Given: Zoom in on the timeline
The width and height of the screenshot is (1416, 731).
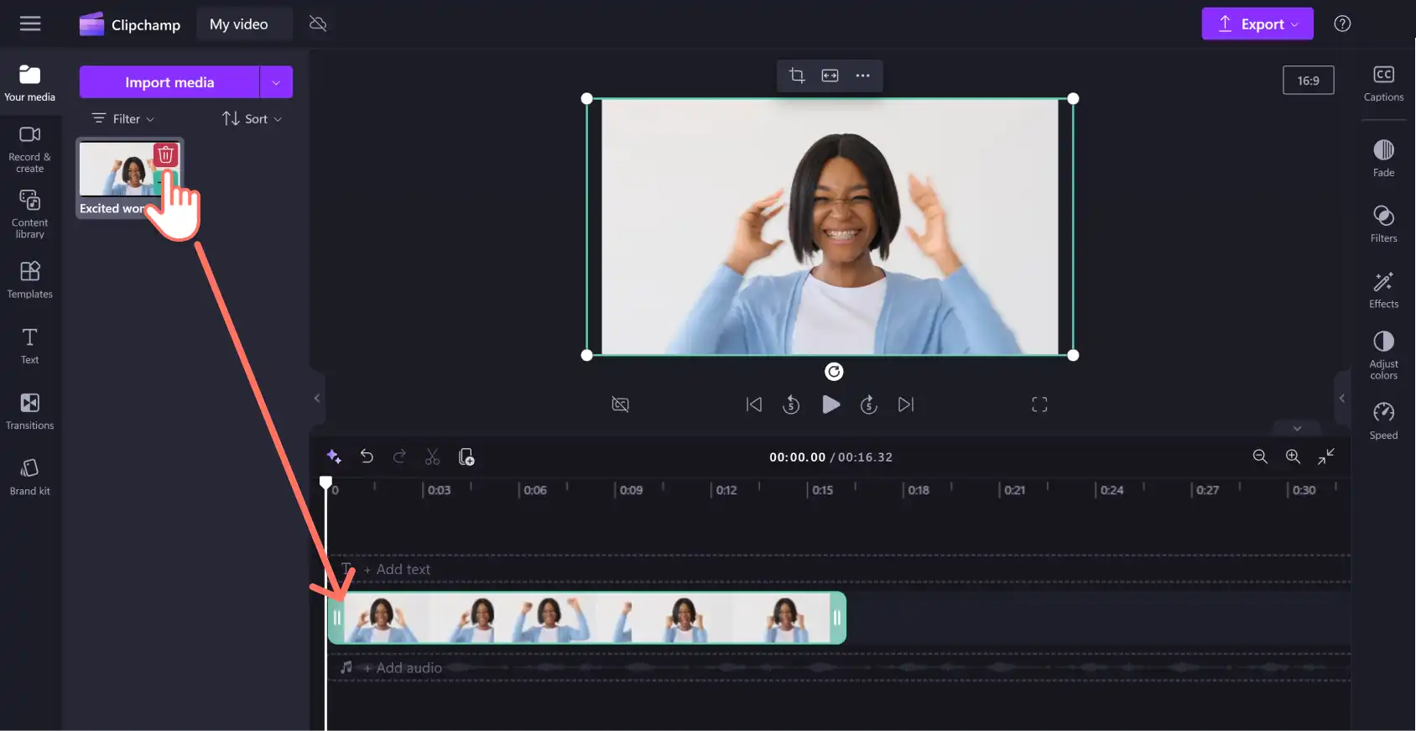Looking at the screenshot, I should click(x=1293, y=457).
